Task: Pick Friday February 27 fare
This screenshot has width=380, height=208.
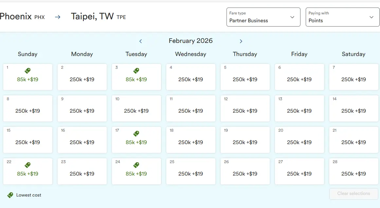Action: coord(299,171)
